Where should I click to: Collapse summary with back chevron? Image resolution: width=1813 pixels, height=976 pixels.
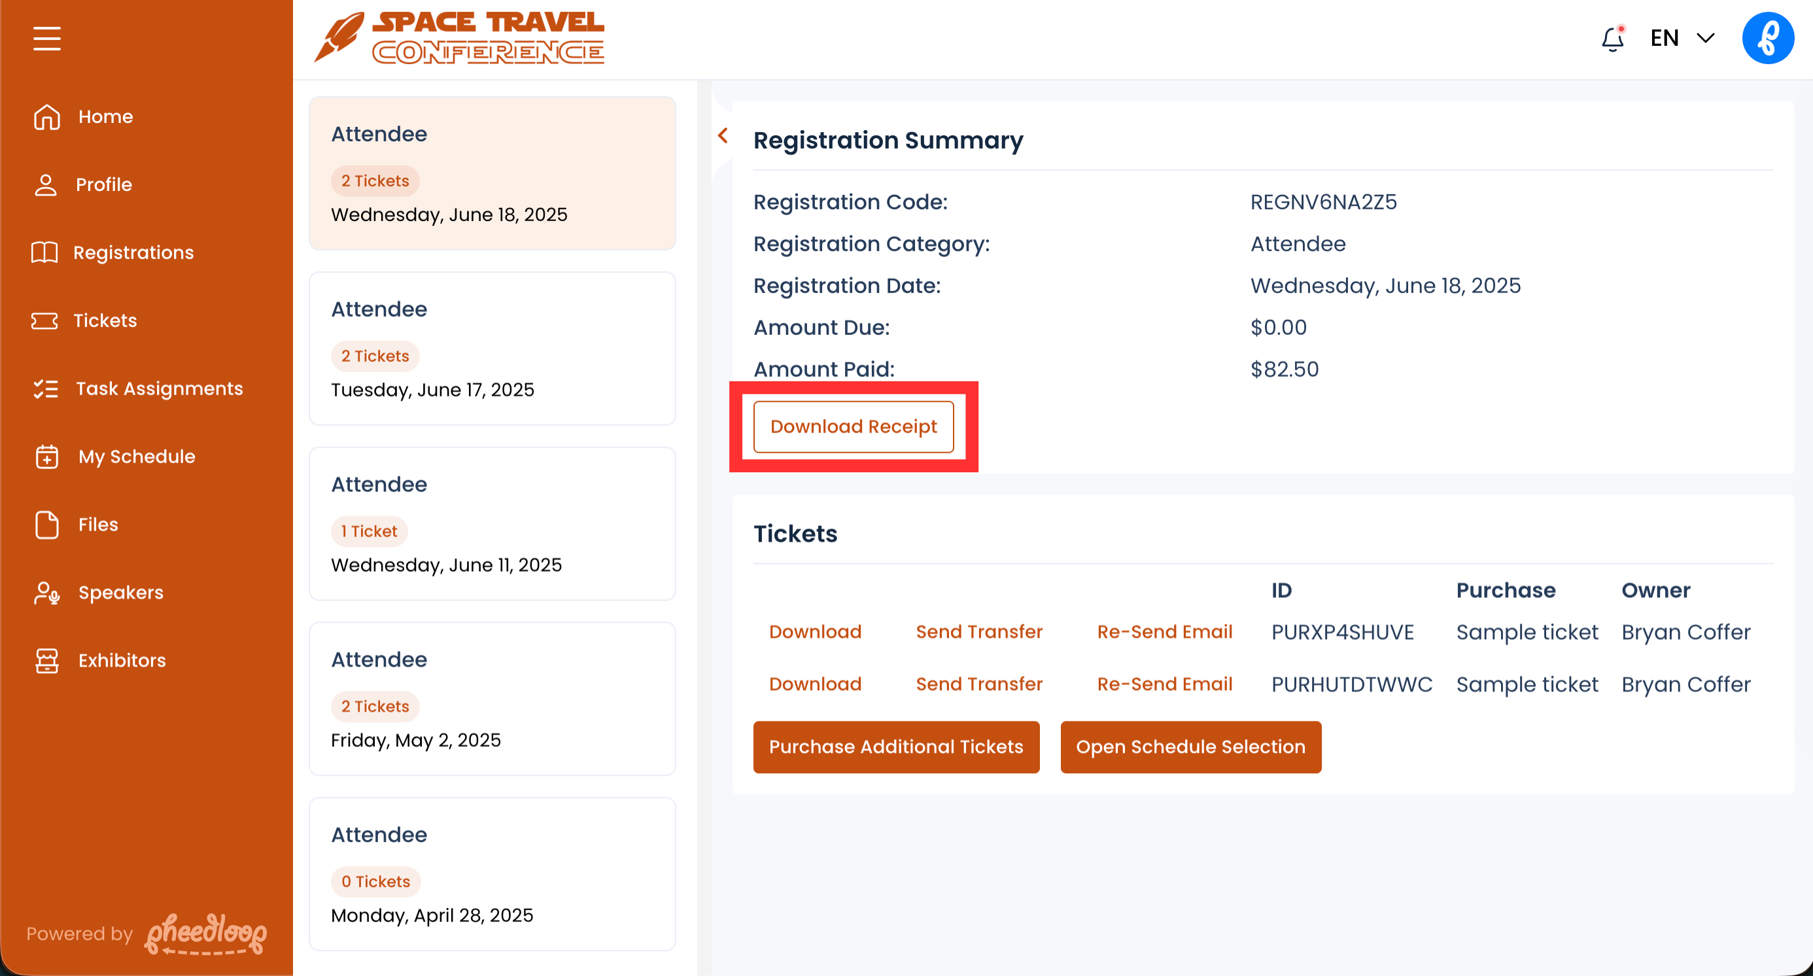(723, 136)
